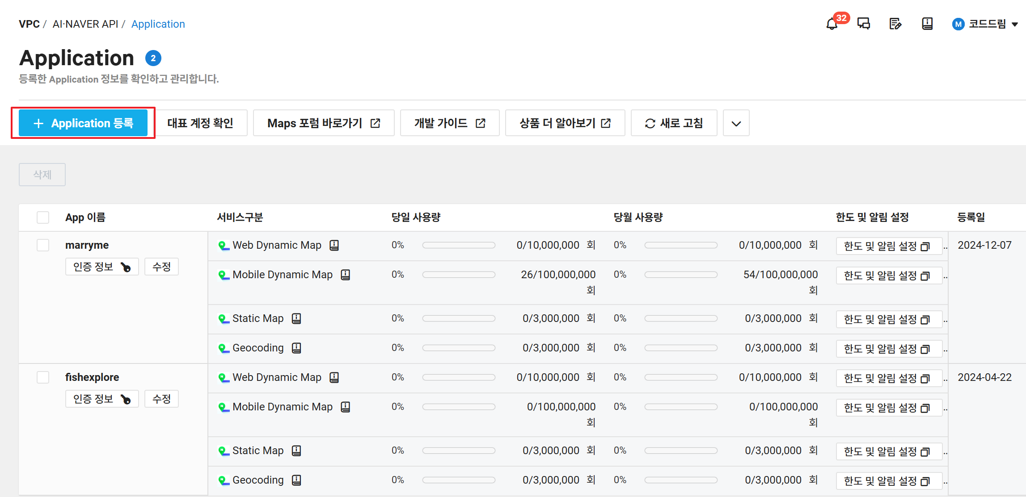Check the marryme application checkbox

pos(43,245)
